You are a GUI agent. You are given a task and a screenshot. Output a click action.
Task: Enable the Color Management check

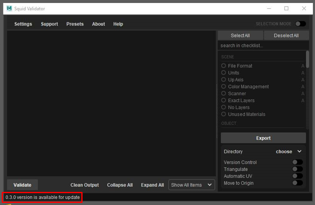[224, 87]
